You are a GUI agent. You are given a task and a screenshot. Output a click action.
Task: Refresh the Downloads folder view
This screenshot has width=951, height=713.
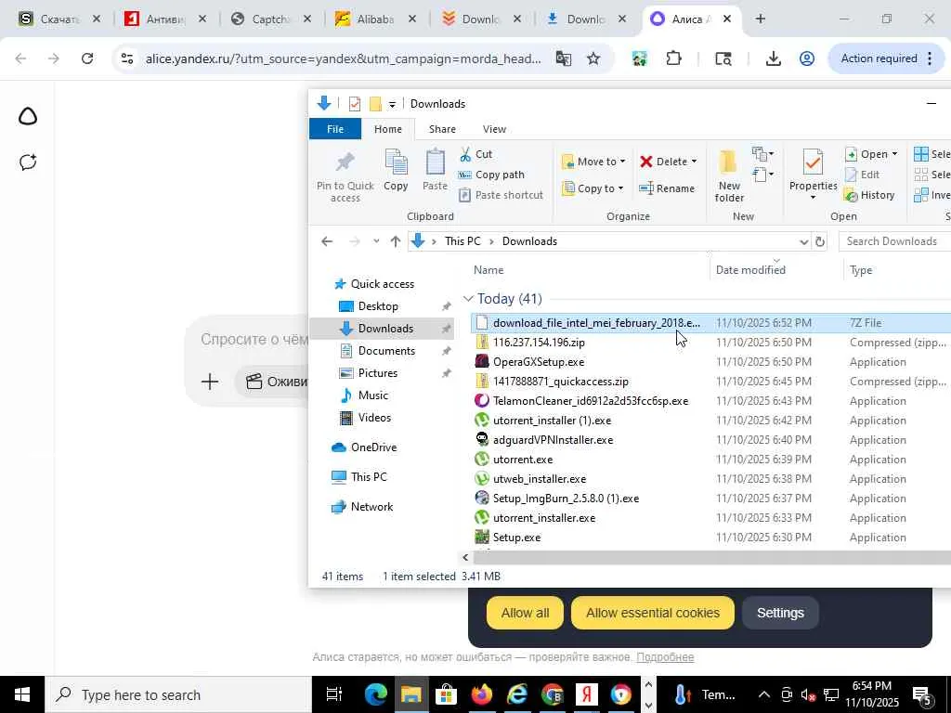coord(820,241)
